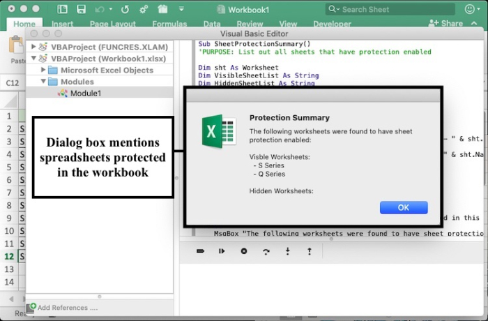
Task: Select VBAProject (FUNCRES.XLAM) project row
Action: point(100,47)
